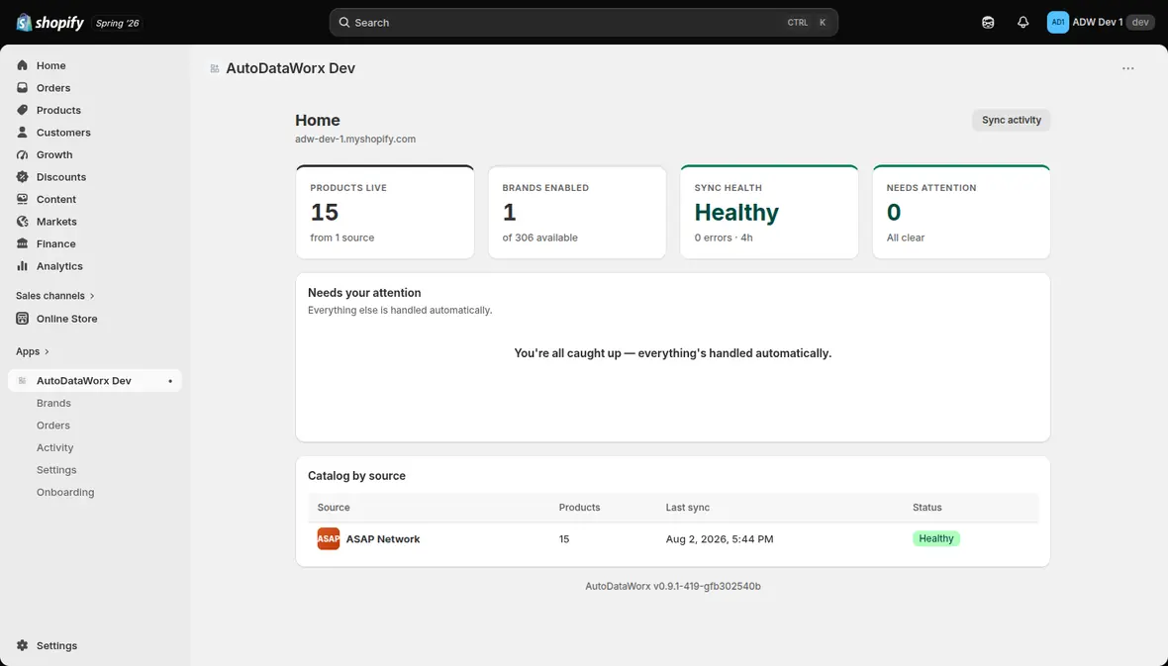Open Settings under AutoDataWorx Dev
Screen dimensions: 1168x666
56,470
